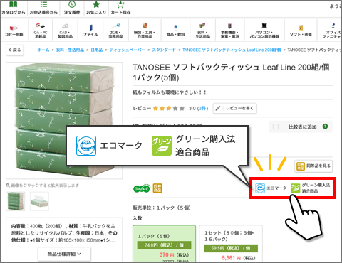This screenshot has height=263, width=342.
Task: Follow the 日用品 breadcrumb link
Action: pyautogui.click(x=97, y=50)
